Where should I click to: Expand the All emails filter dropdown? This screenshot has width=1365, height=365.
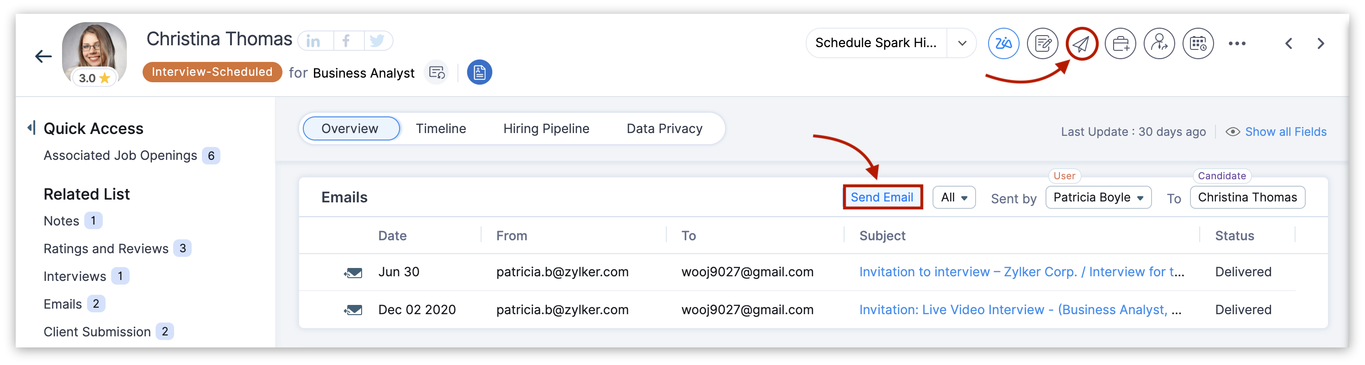tap(954, 197)
